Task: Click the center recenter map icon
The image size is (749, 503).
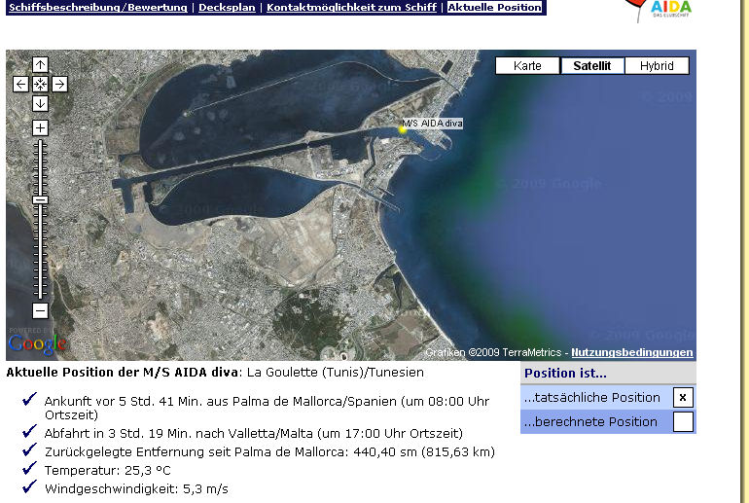Action: tap(40, 85)
